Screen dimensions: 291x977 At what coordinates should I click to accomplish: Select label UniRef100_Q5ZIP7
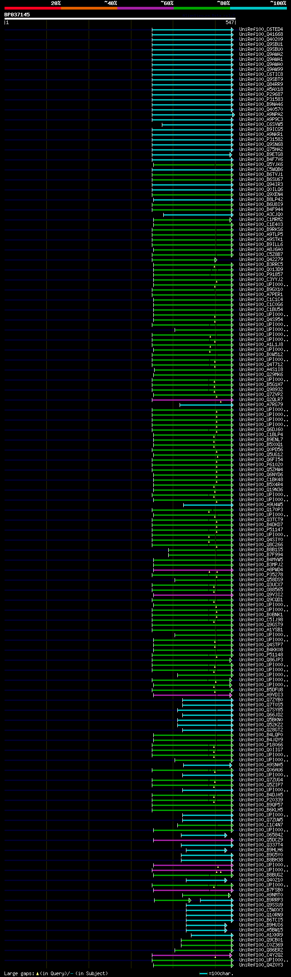point(261,785)
